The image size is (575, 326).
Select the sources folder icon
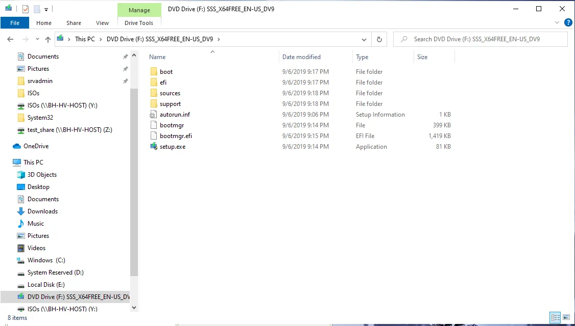tap(153, 93)
